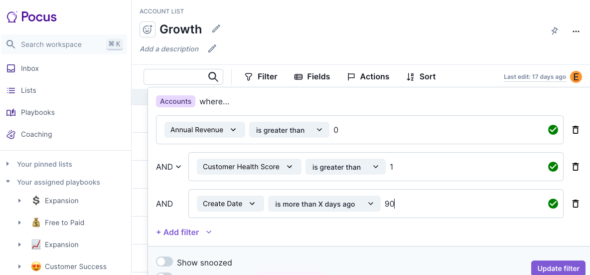Expand the Free to Paid playbook
590x275 pixels.
click(x=20, y=223)
